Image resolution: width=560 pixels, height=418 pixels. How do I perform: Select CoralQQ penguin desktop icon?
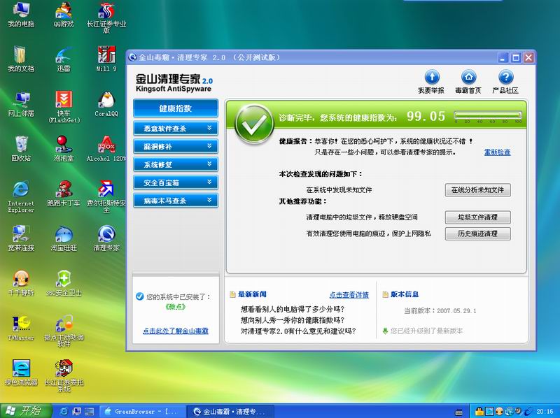106,104
